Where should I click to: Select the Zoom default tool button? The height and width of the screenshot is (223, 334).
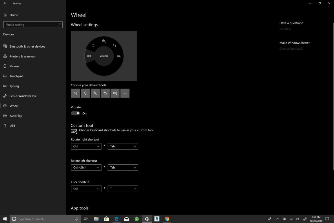[x=95, y=93]
